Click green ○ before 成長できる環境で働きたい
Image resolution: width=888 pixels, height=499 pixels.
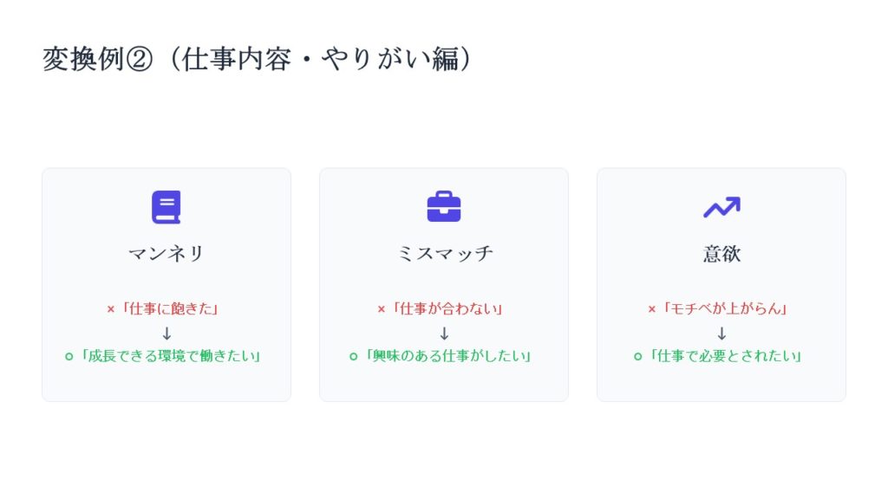[x=69, y=356]
